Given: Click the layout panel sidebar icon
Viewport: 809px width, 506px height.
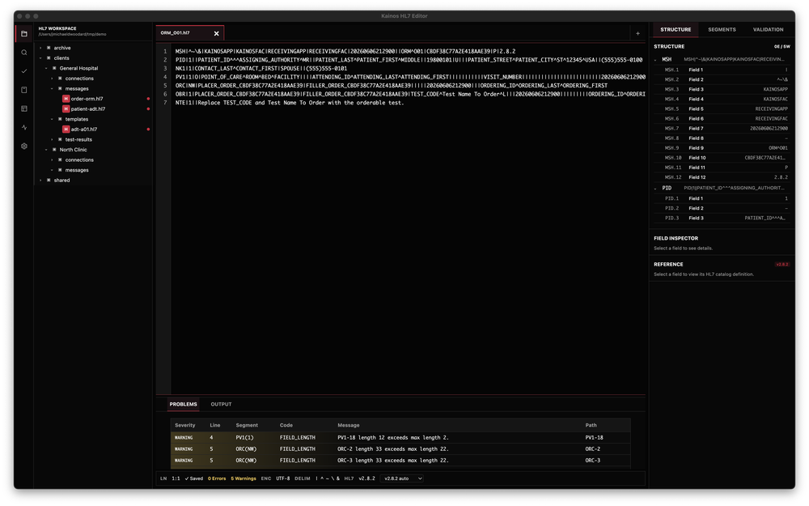Looking at the screenshot, I should [x=24, y=108].
